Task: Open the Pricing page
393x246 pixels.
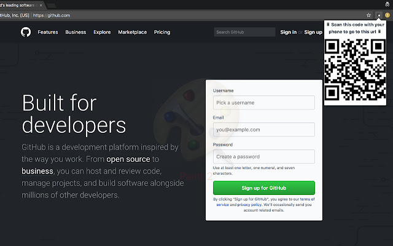Action: 162,32
